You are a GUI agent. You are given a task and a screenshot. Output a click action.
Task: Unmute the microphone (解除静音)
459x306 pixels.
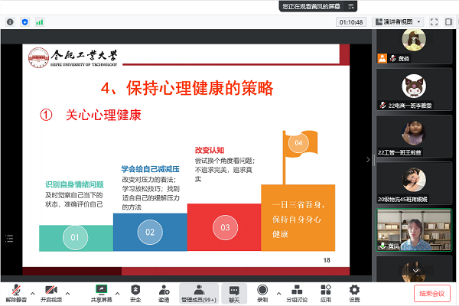coord(16,291)
